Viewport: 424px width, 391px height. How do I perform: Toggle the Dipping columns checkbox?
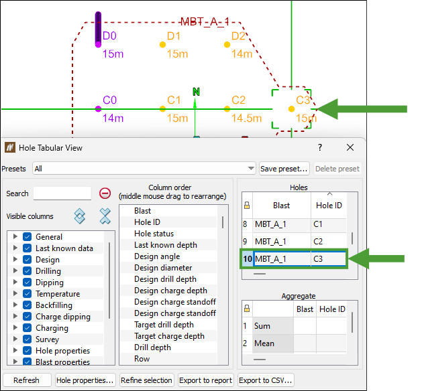[27, 282]
